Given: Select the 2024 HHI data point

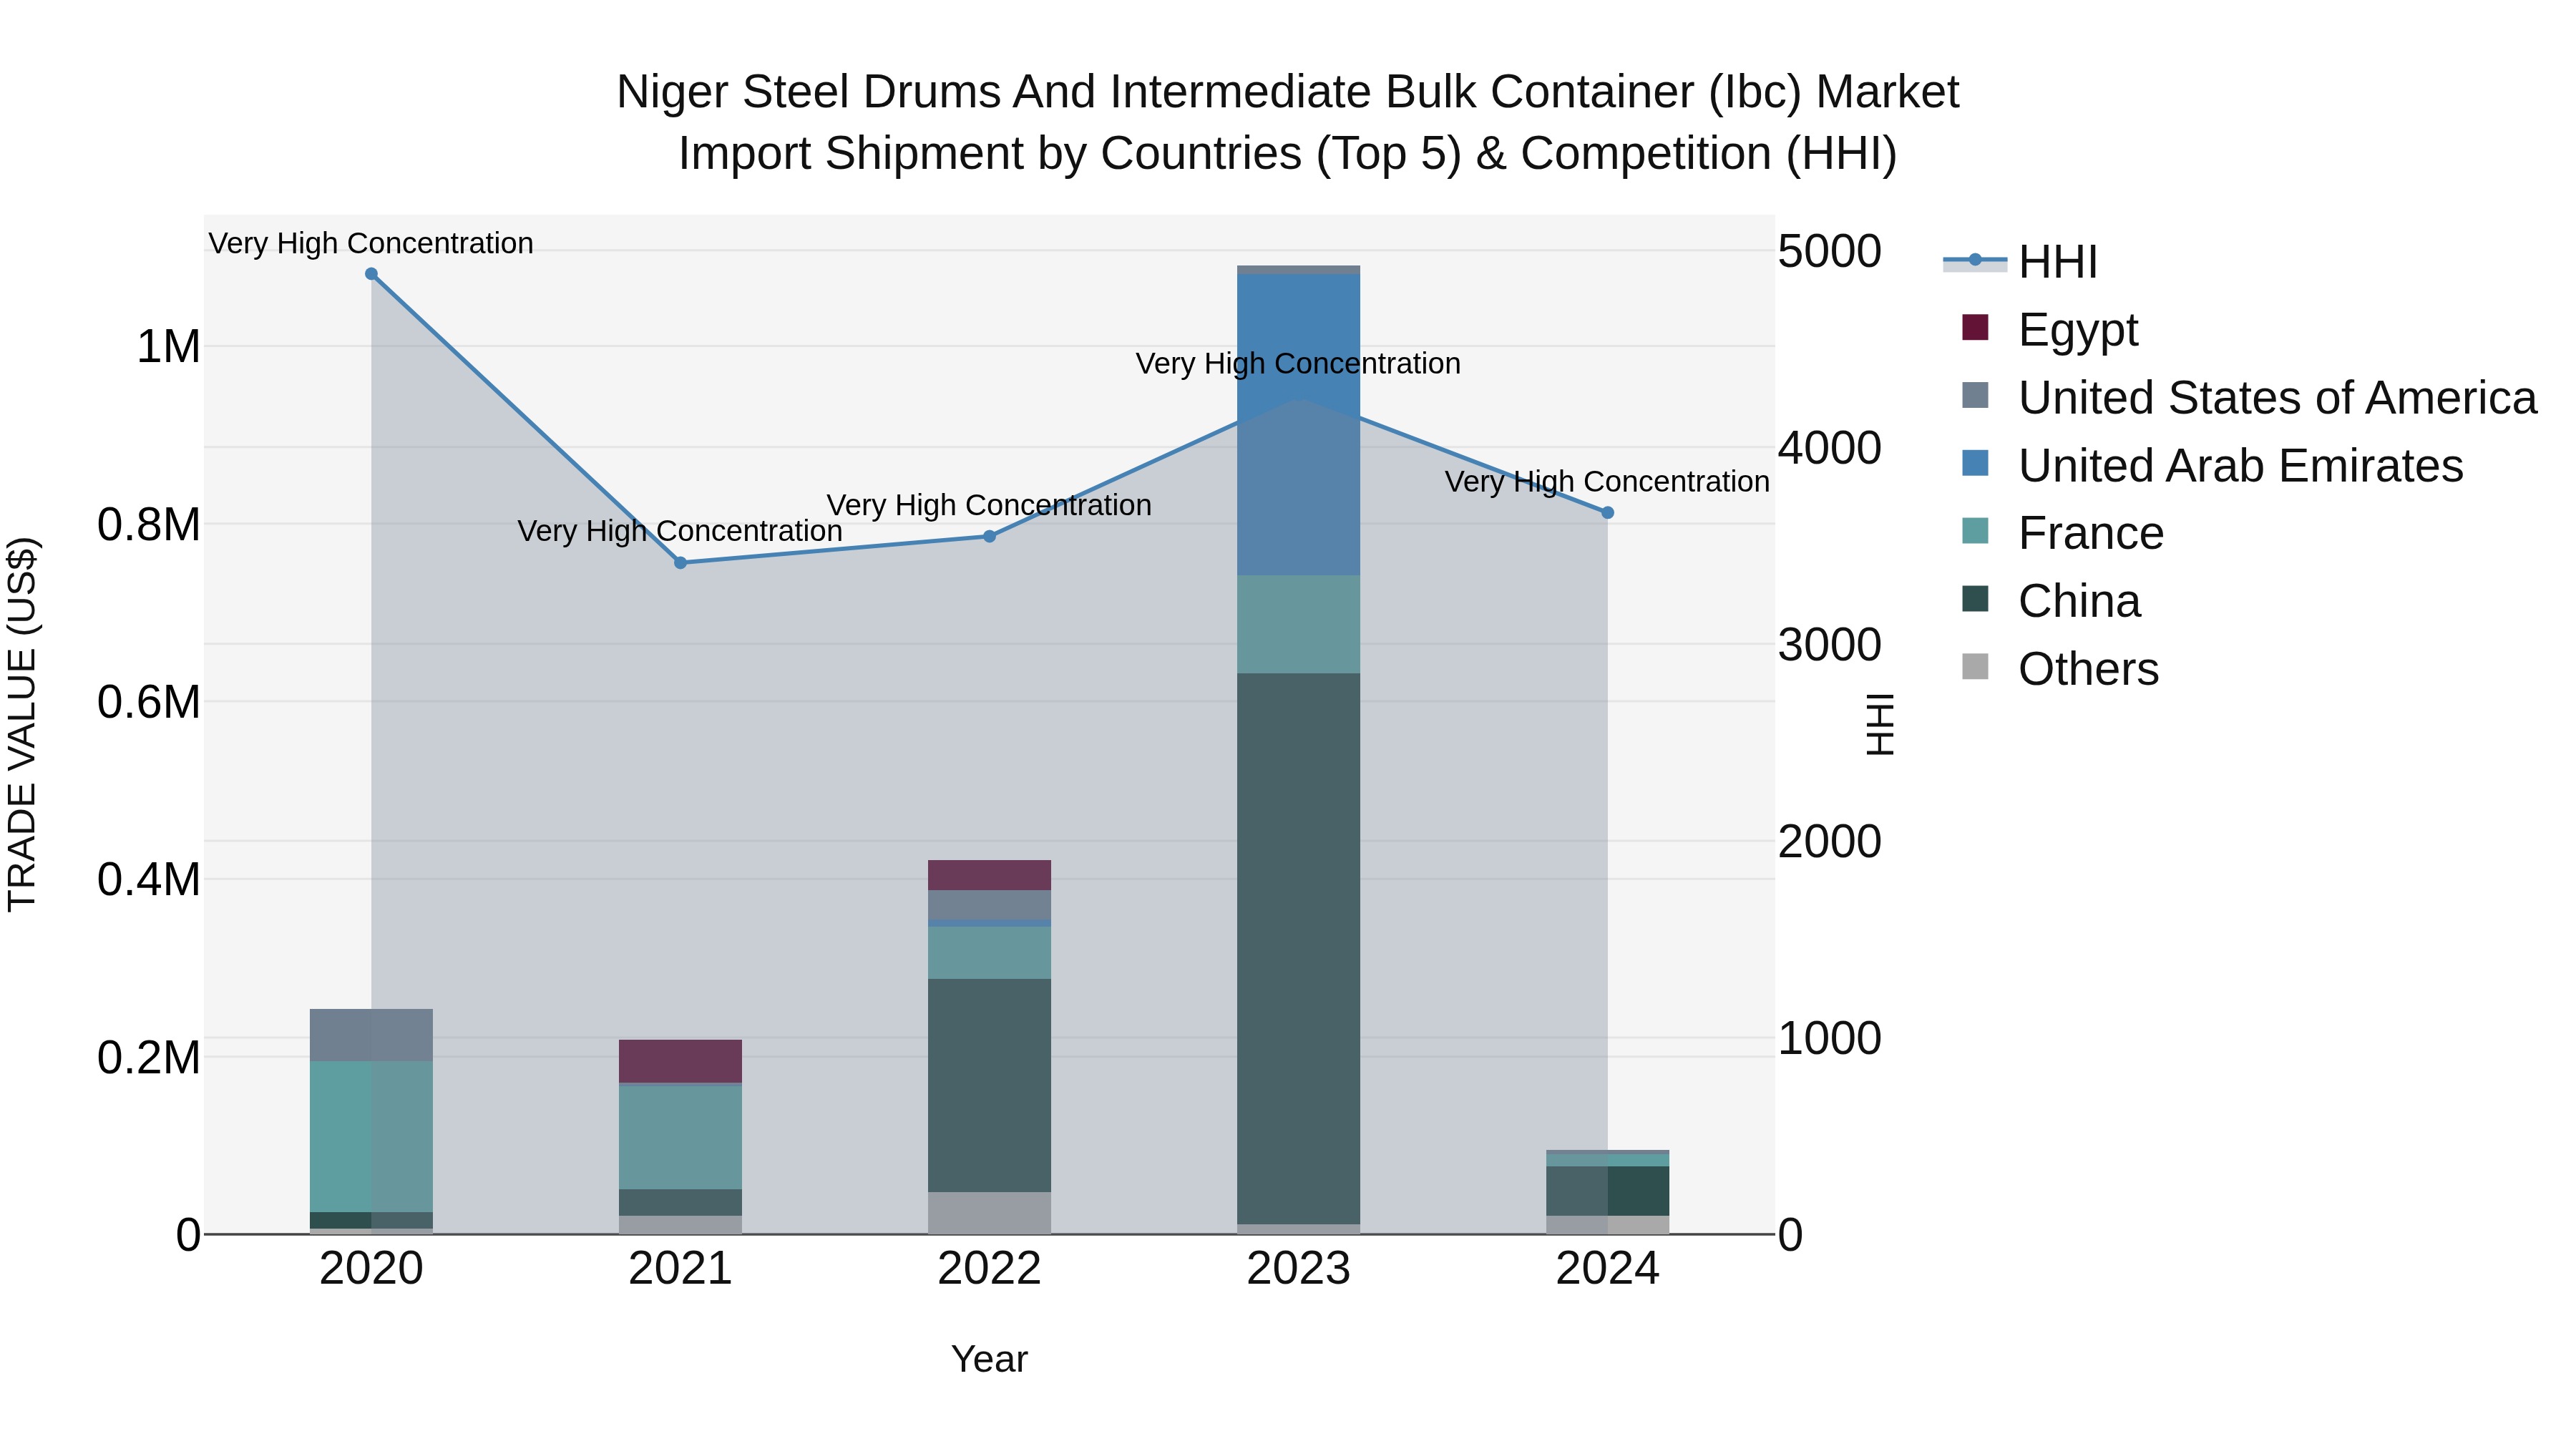Looking at the screenshot, I should (1607, 513).
